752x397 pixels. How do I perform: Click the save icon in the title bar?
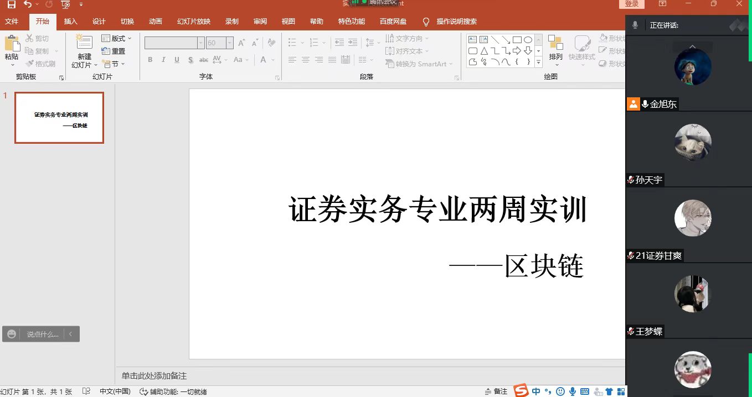click(x=11, y=4)
